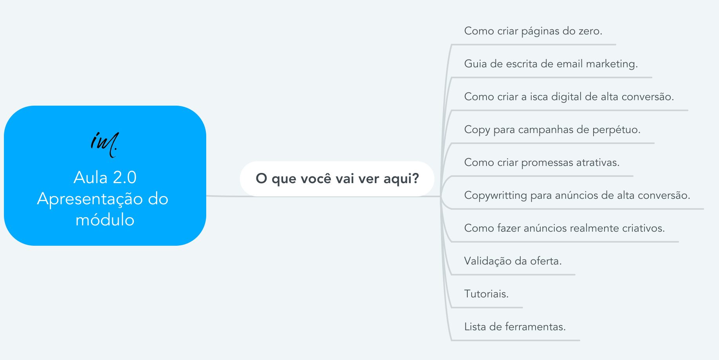719x360 pixels.
Task: Click underline beneath 'Validação da oferta.'
Action: coord(513,275)
